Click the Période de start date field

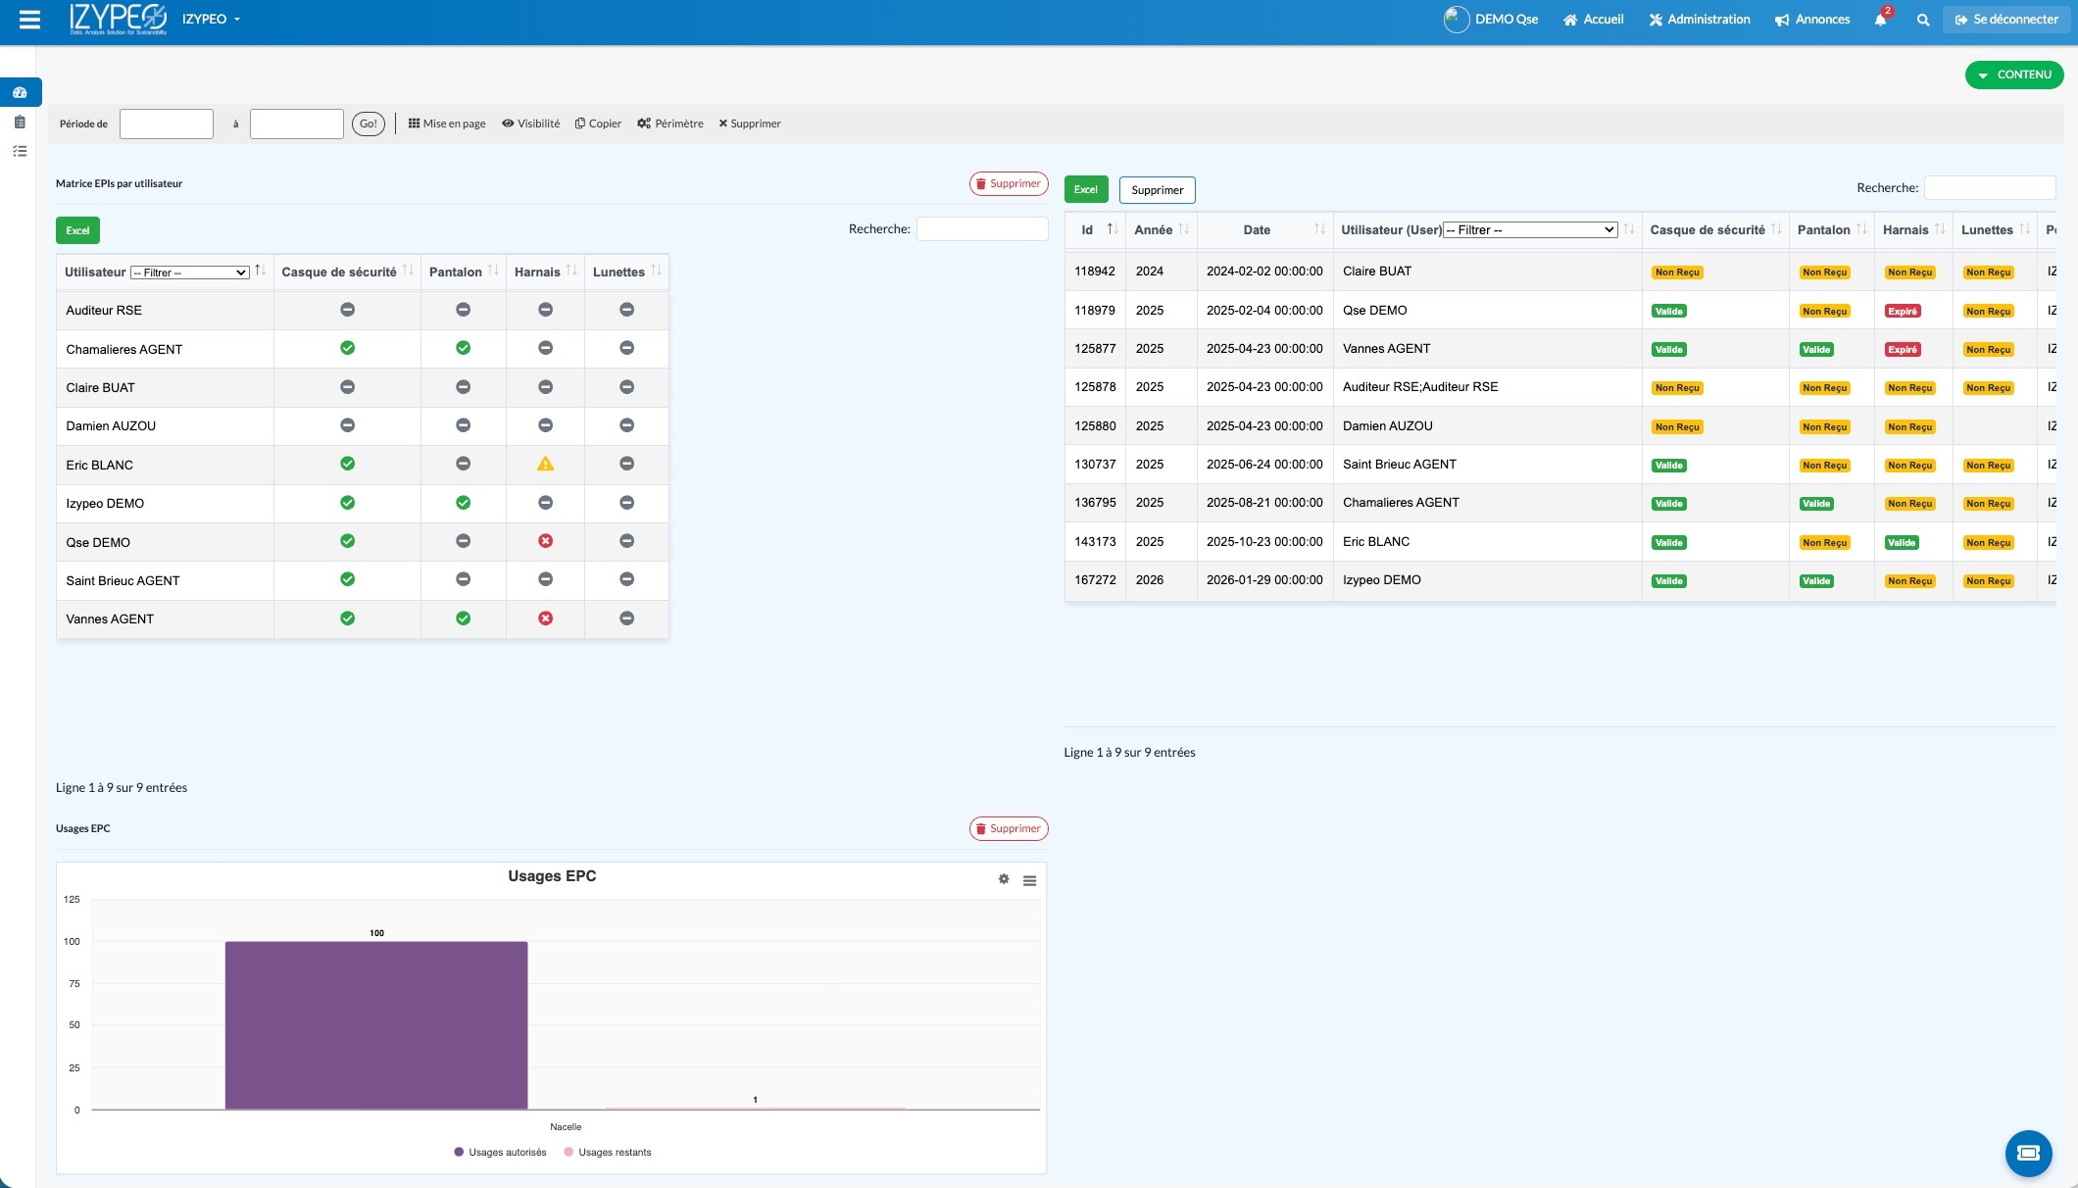pyautogui.click(x=167, y=124)
